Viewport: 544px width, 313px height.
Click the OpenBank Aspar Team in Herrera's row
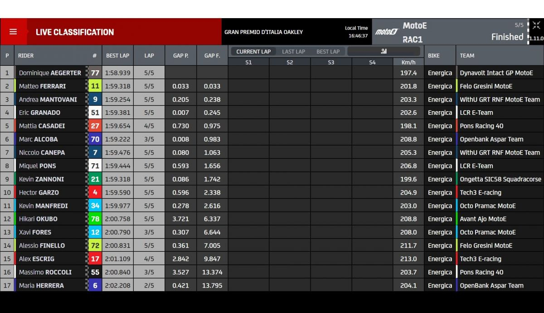[x=491, y=285]
